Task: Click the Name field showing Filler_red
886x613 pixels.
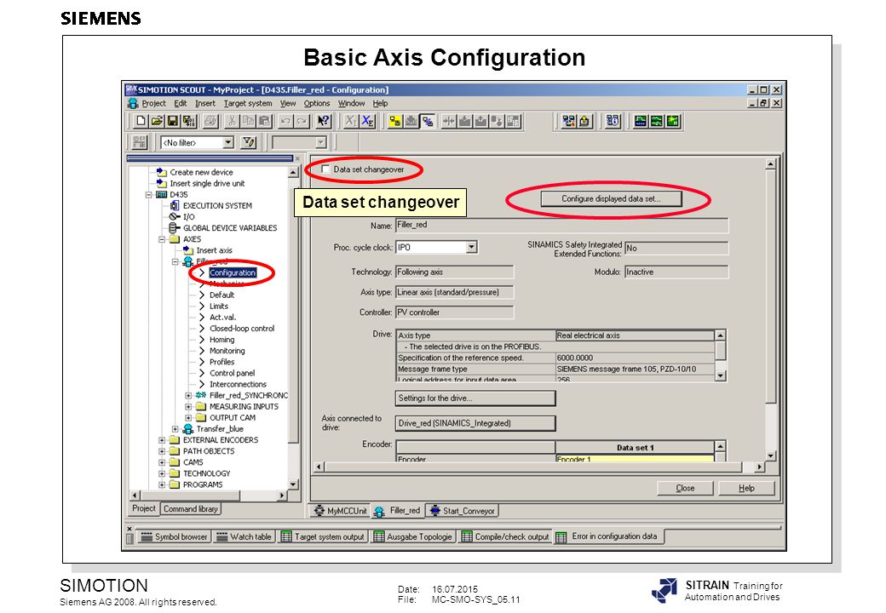Action: click(x=561, y=226)
